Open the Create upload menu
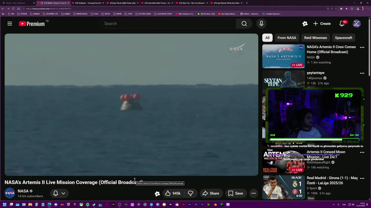Image resolution: width=371 pixels, height=208 pixels. pos(322,24)
